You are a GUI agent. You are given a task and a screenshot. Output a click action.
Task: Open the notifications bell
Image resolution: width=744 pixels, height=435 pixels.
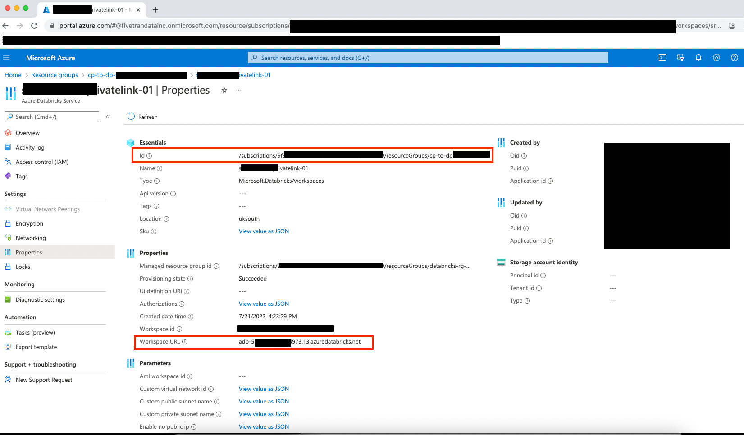pos(698,58)
